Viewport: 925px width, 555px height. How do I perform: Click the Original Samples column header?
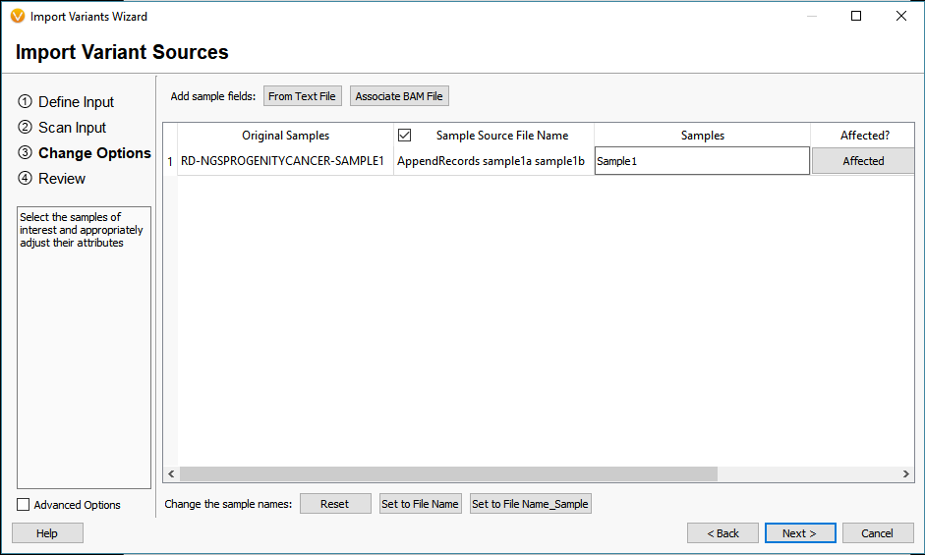[x=285, y=135]
